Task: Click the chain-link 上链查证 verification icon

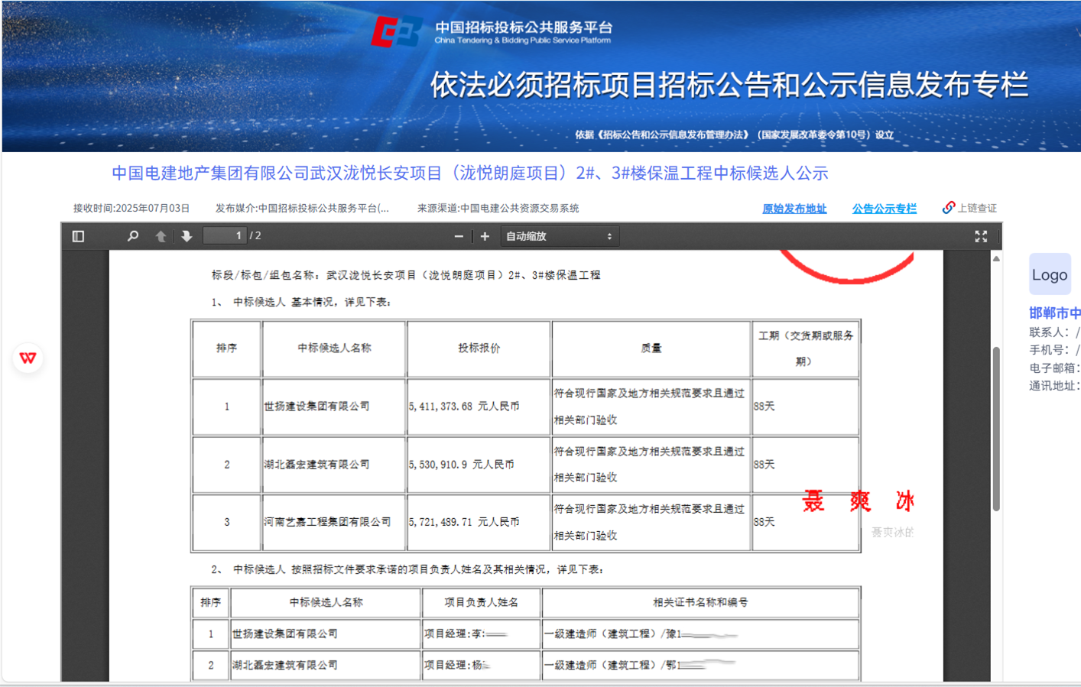Action: [949, 207]
